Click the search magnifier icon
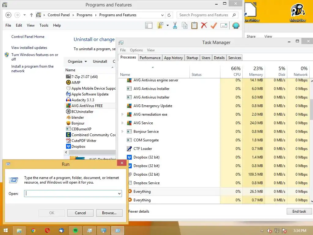Screen dimensions: 313x235 (x=234, y=15)
